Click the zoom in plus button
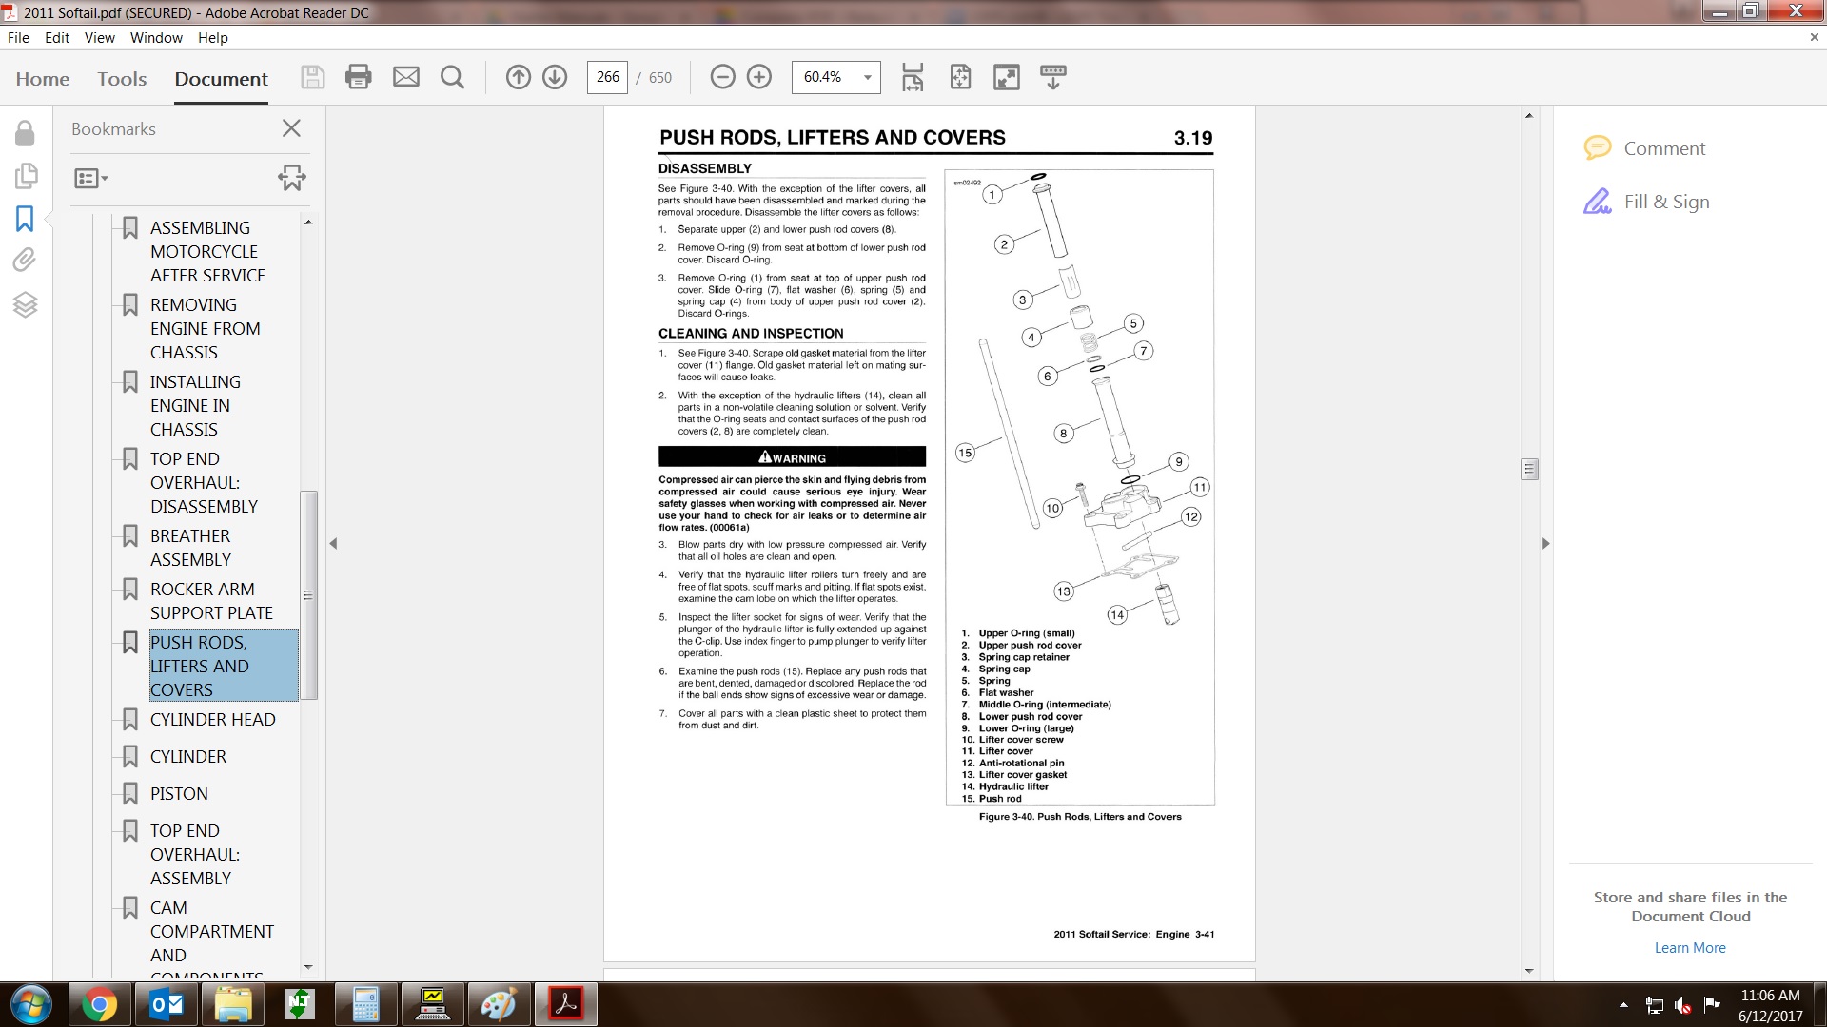This screenshot has width=1827, height=1027. [759, 77]
